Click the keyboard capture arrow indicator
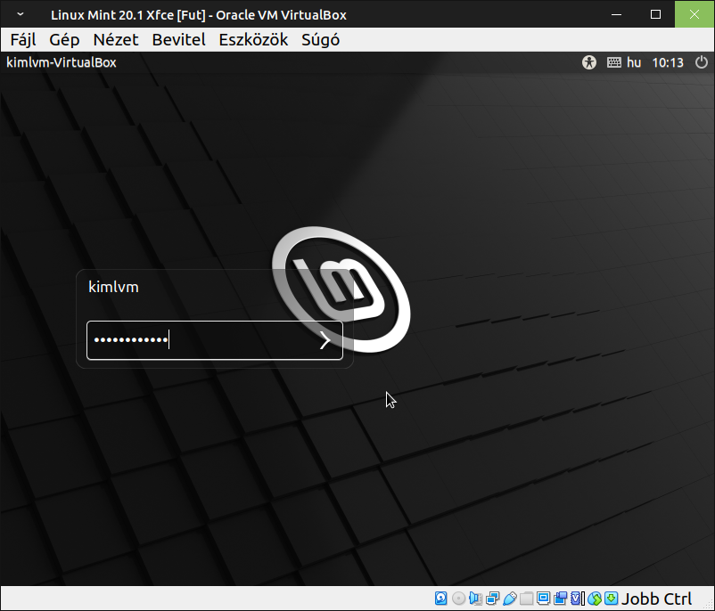The image size is (715, 611). coord(611,599)
